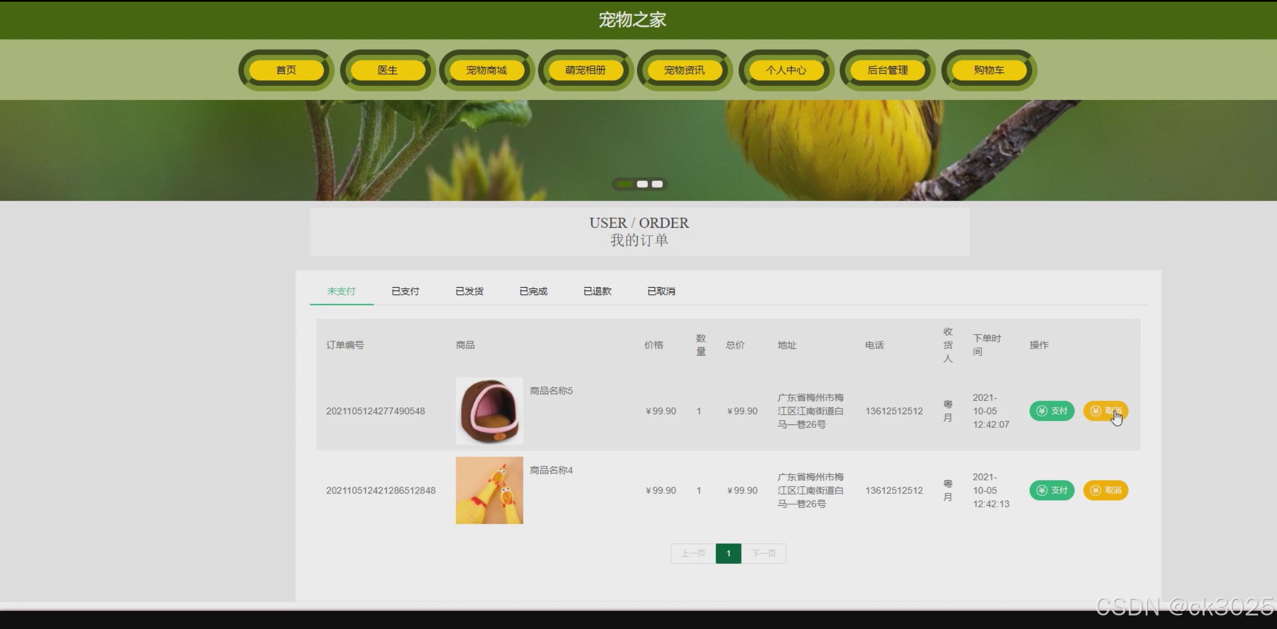Click the rubber chicken toy thumbnail

(x=490, y=491)
